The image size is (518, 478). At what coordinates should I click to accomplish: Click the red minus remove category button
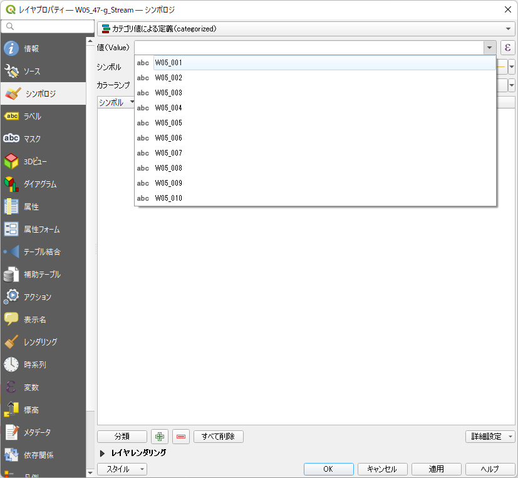(x=180, y=437)
